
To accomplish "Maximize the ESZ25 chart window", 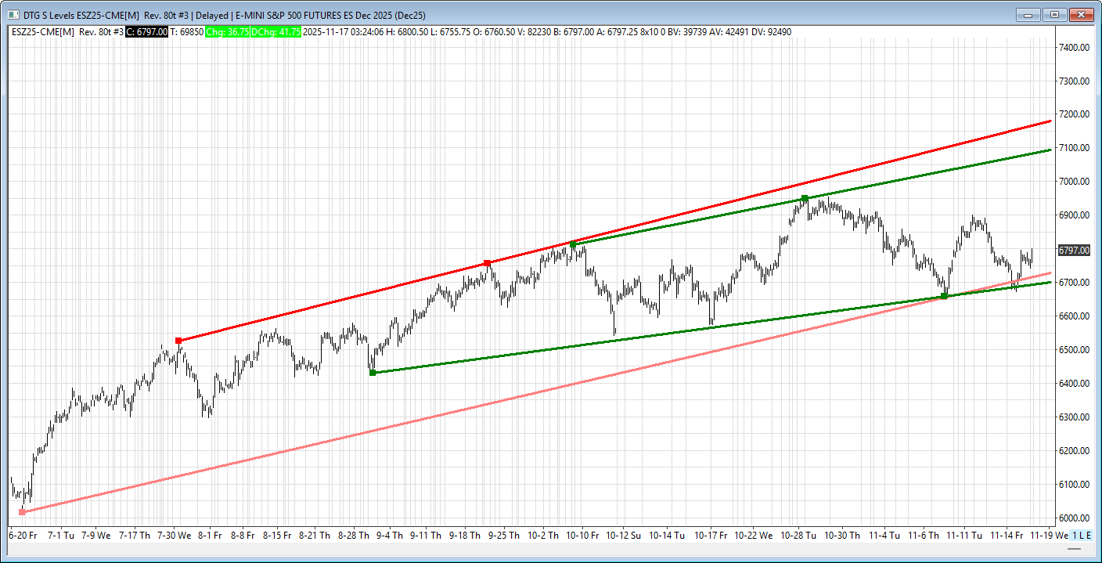I will click(x=1054, y=15).
